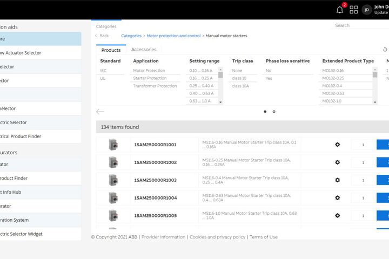Select the IEC standard filter

point(104,71)
